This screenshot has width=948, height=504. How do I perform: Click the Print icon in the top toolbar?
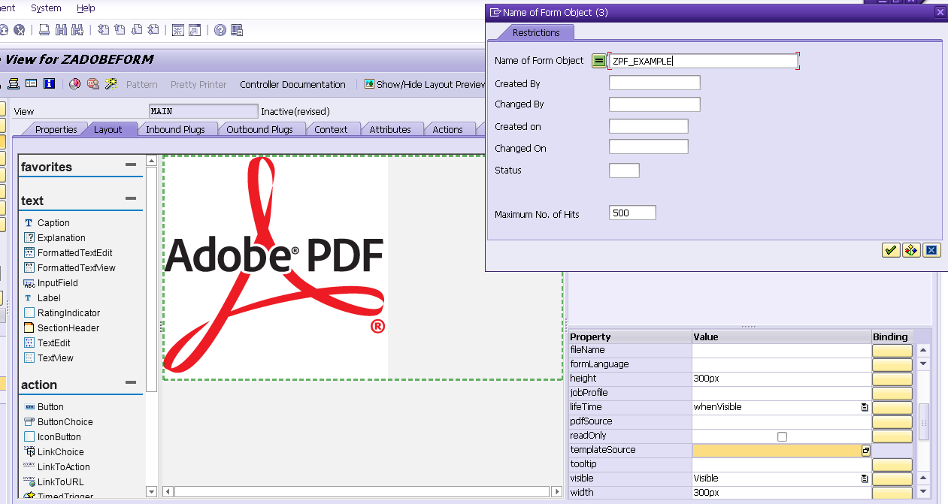(x=44, y=30)
